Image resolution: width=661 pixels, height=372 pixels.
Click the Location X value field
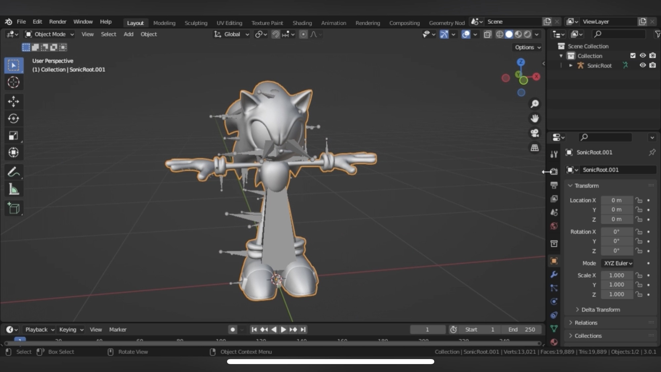pos(617,200)
